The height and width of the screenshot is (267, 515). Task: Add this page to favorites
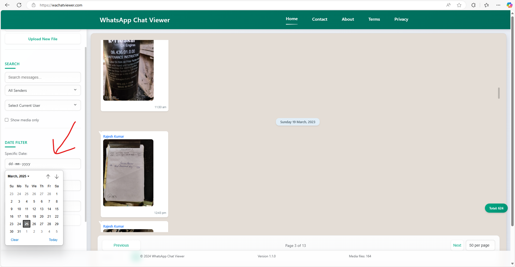click(x=459, y=5)
